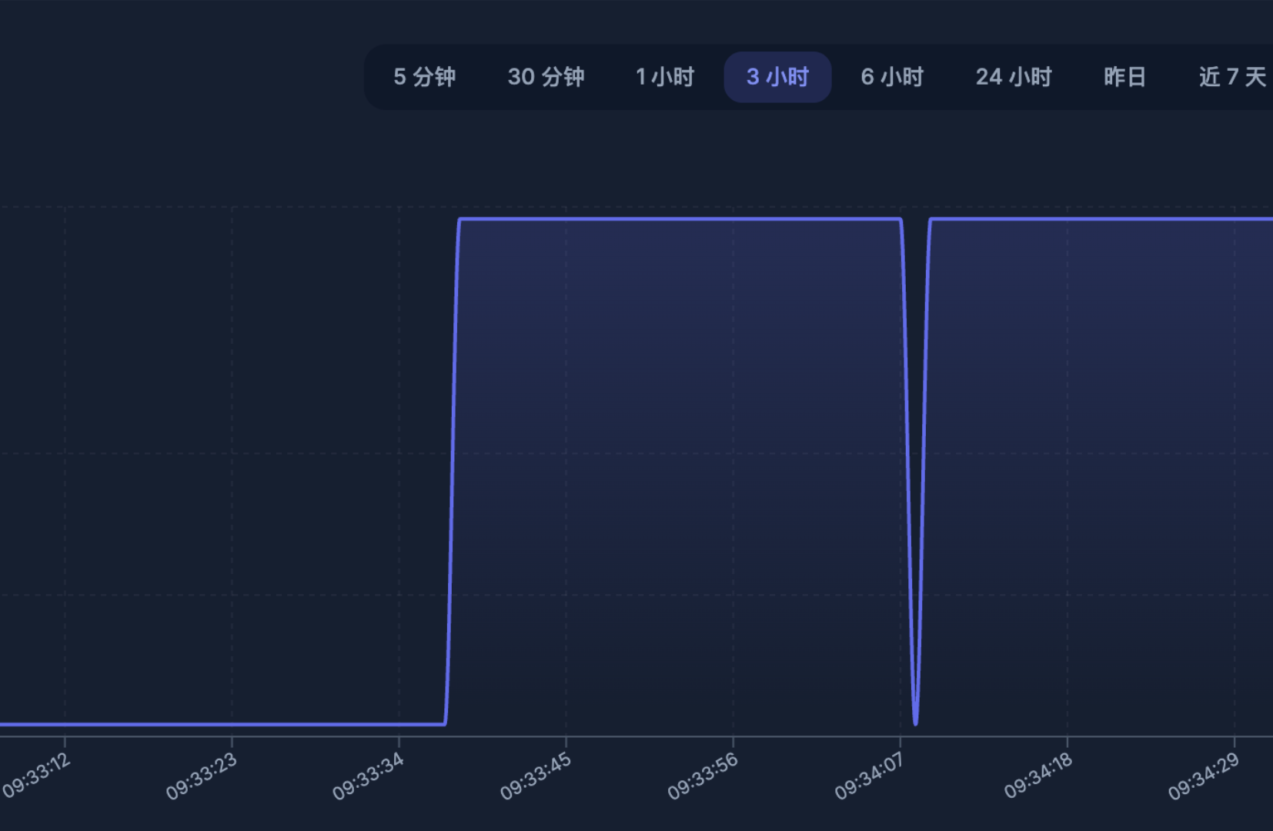Select the 09:34:07 time label
The width and height of the screenshot is (1273, 831).
(870, 776)
